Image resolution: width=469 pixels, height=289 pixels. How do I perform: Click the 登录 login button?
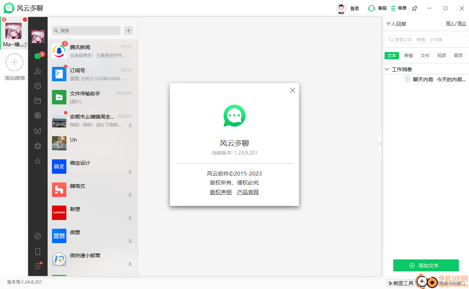coord(355,8)
